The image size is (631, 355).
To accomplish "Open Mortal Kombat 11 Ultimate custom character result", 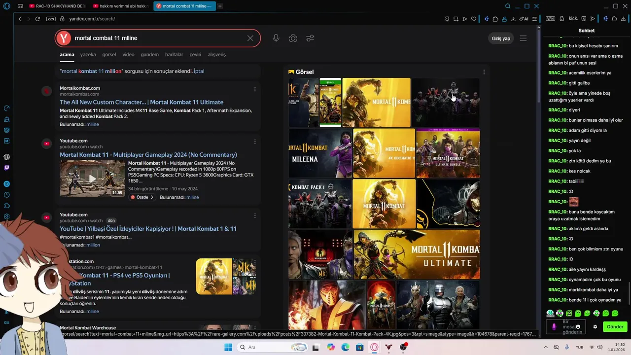I will coord(141,102).
